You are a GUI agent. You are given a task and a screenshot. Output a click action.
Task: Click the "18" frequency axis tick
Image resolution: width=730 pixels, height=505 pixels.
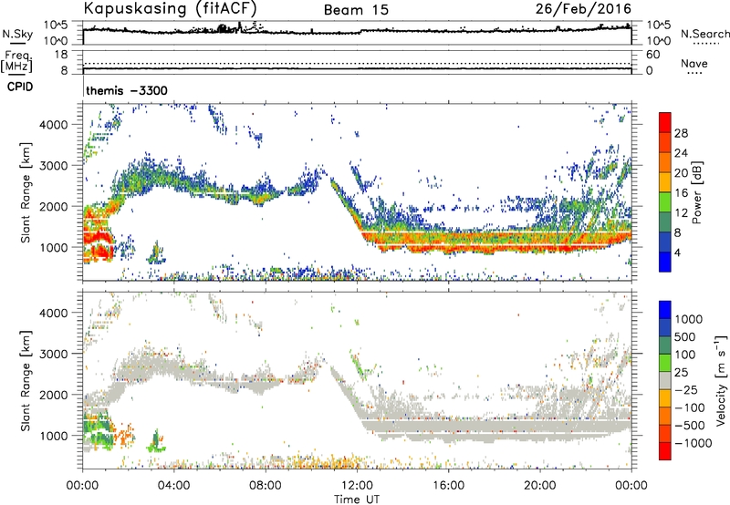tap(61, 55)
